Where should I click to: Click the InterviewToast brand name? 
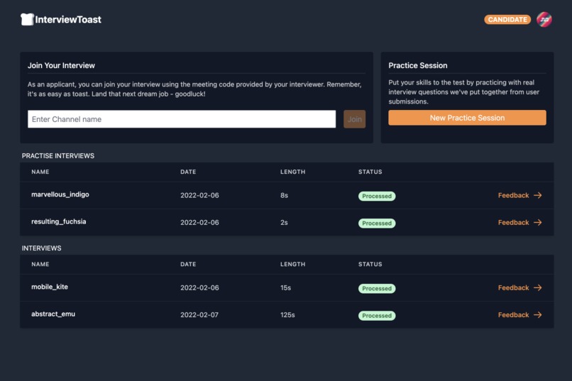click(x=68, y=20)
